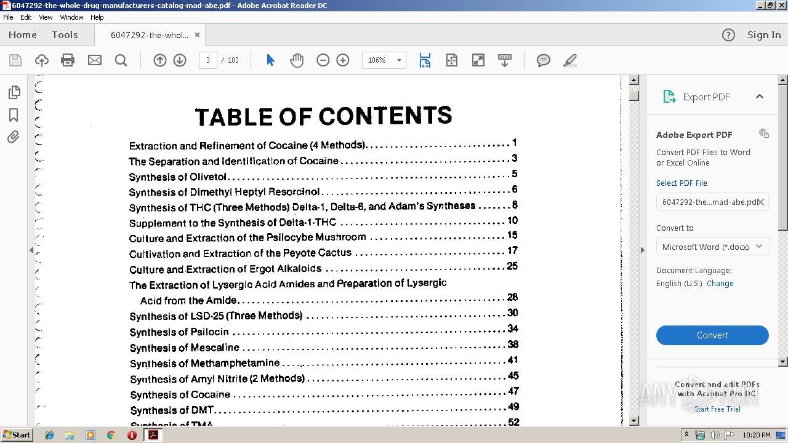Open the Convert to Microsoft Word dropdown
This screenshot has width=788, height=443.
[712, 247]
